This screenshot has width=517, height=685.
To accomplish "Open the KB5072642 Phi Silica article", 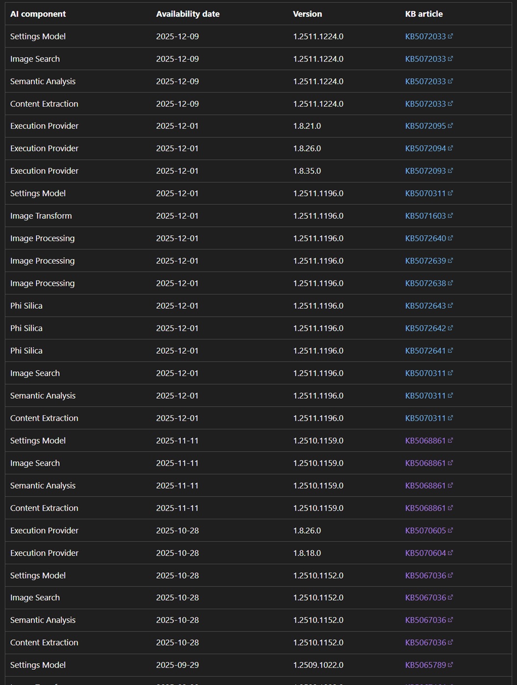I will (x=425, y=328).
